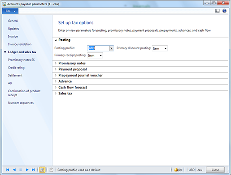Open the File menu
The width and height of the screenshot is (231, 175).
pos(10,11)
